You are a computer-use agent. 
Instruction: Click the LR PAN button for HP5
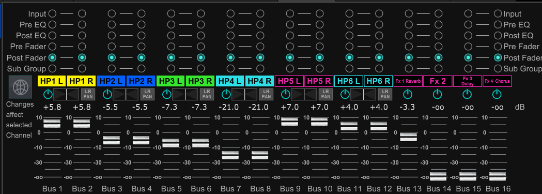[x=326, y=94]
